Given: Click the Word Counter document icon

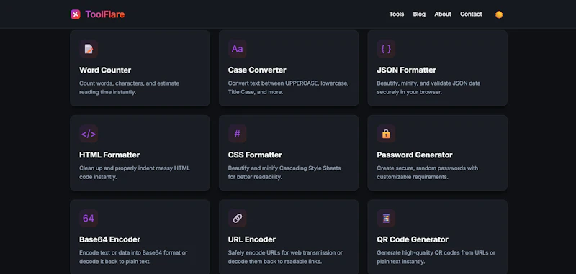Looking at the screenshot, I should click(89, 49).
